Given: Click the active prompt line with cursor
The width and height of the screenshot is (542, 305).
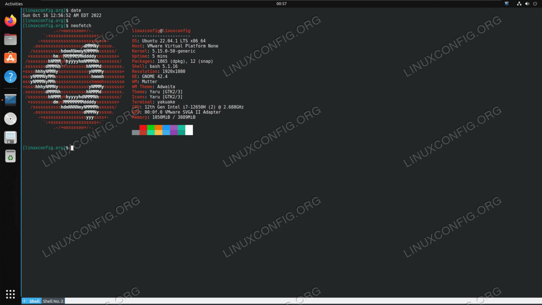Looking at the screenshot, I should [48, 148].
